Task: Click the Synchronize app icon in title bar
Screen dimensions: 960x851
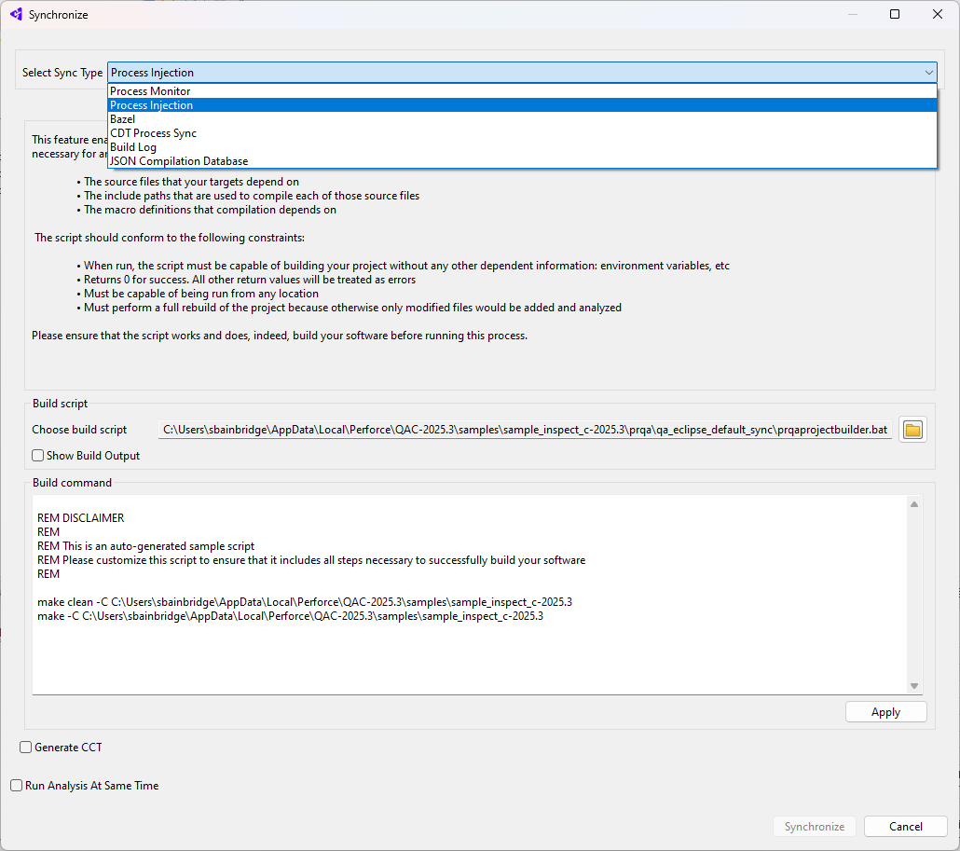Action: point(16,15)
